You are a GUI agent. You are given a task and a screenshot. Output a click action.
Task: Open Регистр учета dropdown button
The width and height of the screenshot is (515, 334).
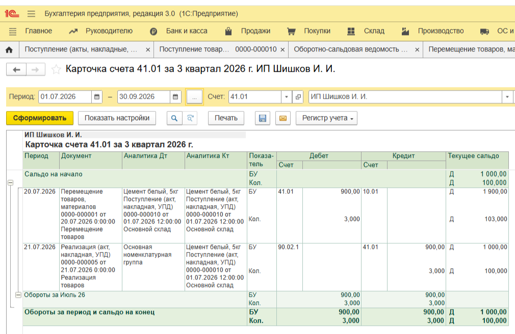click(326, 118)
